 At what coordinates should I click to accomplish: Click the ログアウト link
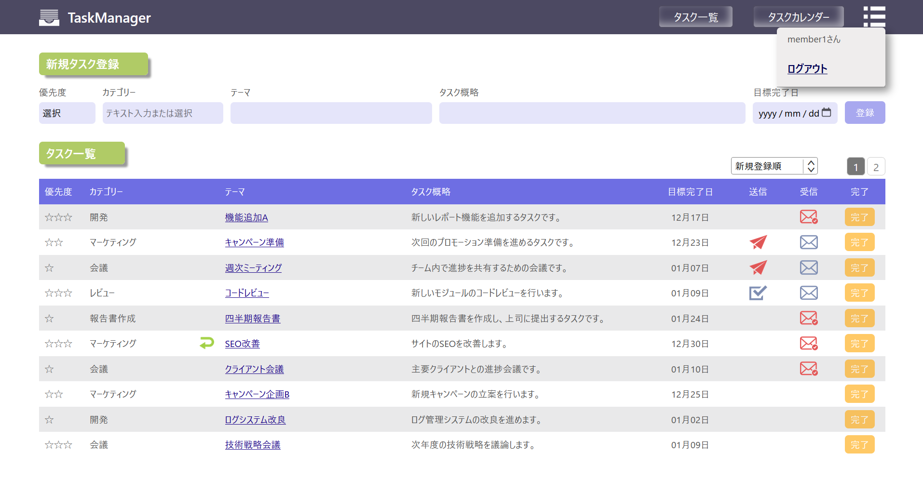807,69
